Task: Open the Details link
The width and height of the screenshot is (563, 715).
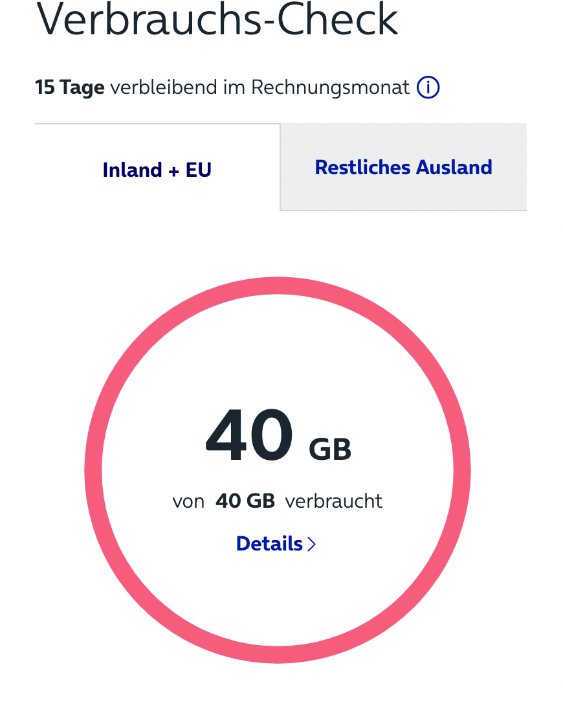Action: (276, 543)
